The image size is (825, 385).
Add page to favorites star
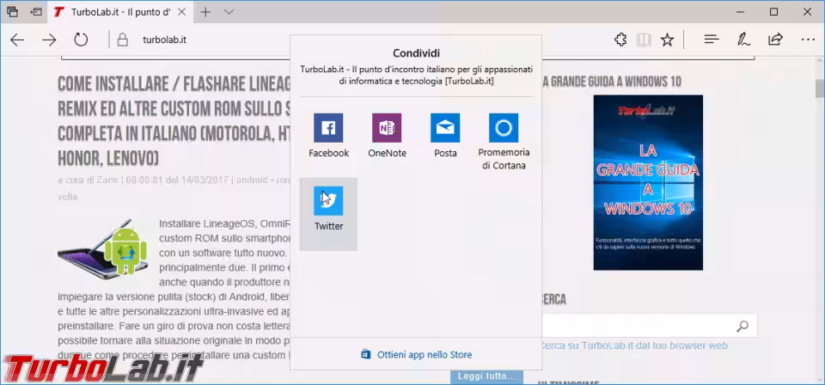667,40
